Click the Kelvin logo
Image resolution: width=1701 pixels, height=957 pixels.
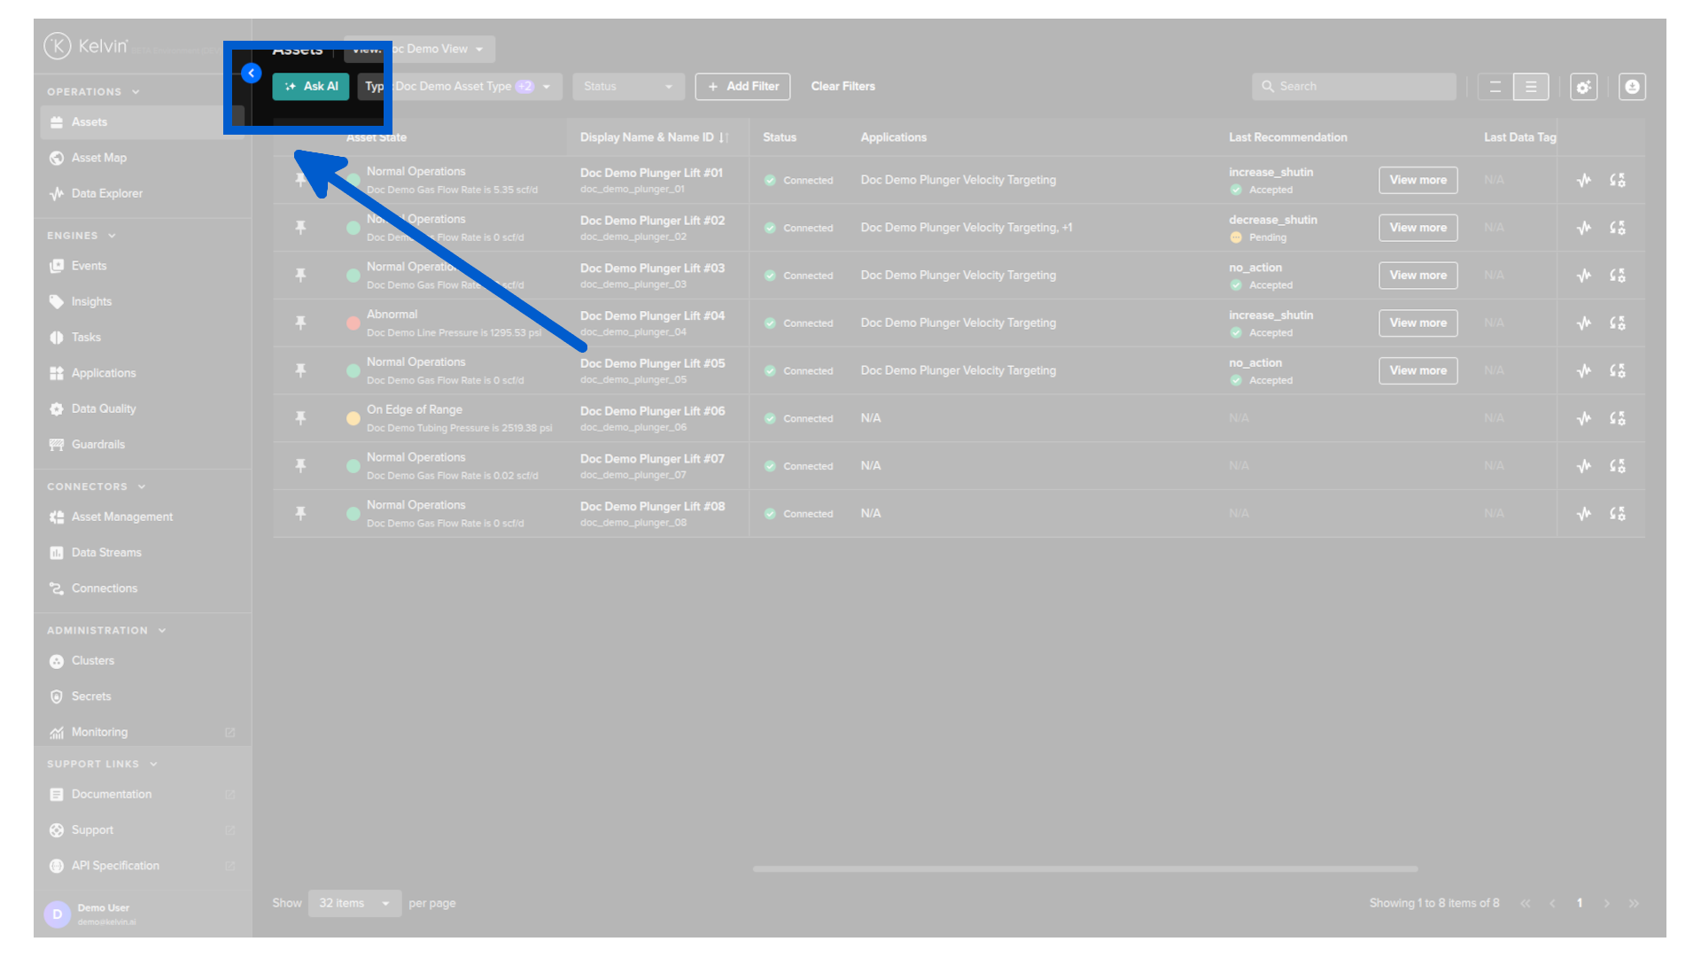click(86, 46)
